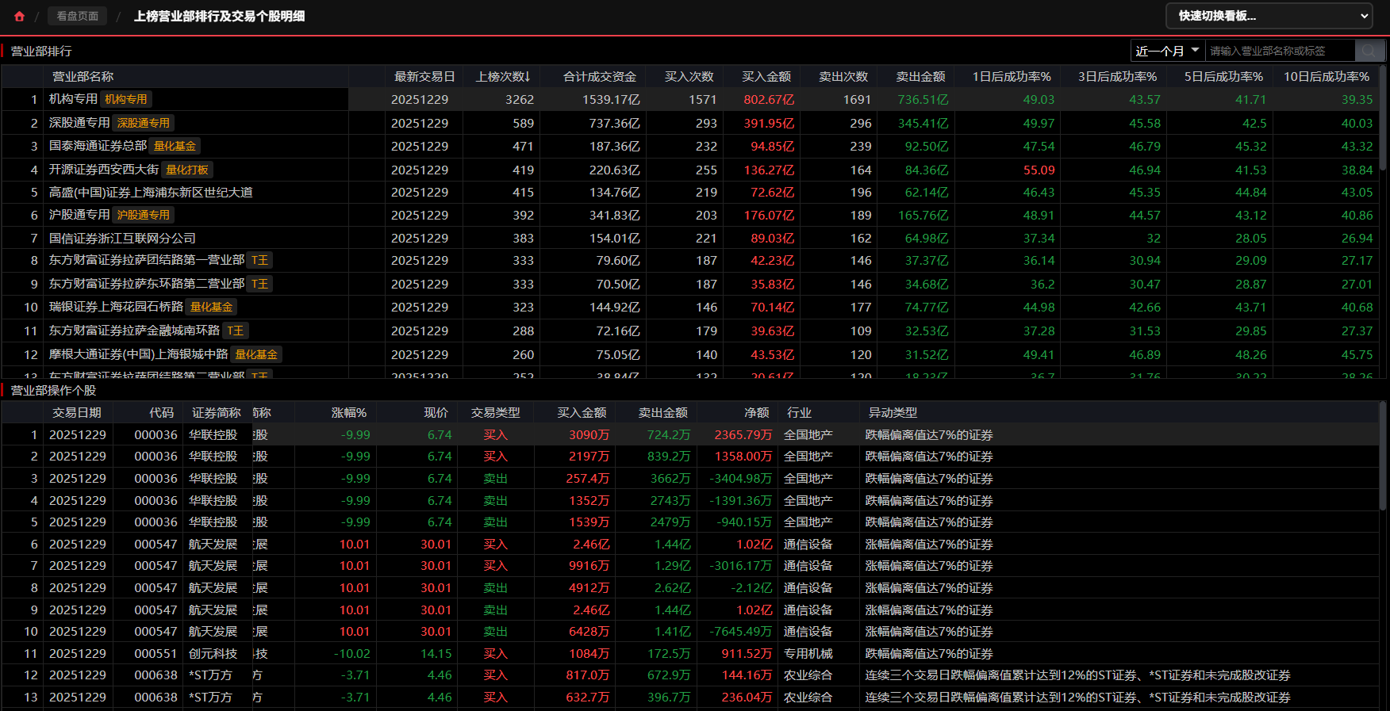Click the 涨幅% column header in lower table
This screenshot has height=711, width=1390.
348,413
